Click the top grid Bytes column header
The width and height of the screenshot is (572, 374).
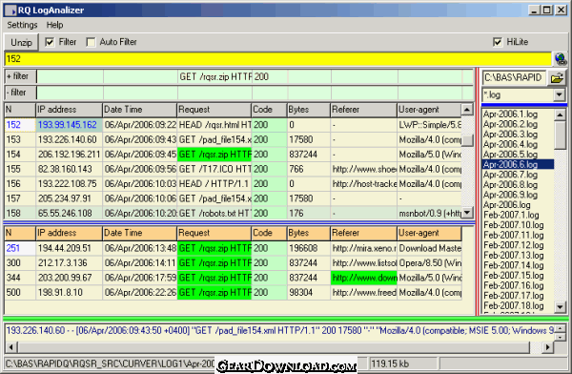pyautogui.click(x=309, y=110)
